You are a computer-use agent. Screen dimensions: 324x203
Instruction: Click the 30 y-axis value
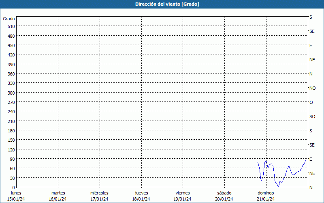13,178
